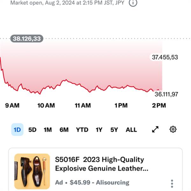Image resolution: width=191 pixels, height=191 pixels.
Task: Click the 36.111,97 current price label
Action: (x=166, y=94)
